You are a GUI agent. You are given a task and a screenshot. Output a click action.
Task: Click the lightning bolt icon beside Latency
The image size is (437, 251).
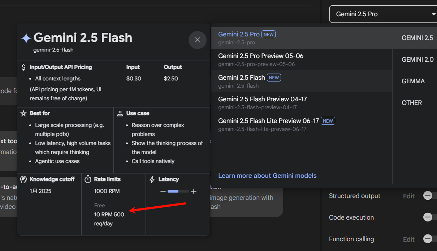[152, 179]
